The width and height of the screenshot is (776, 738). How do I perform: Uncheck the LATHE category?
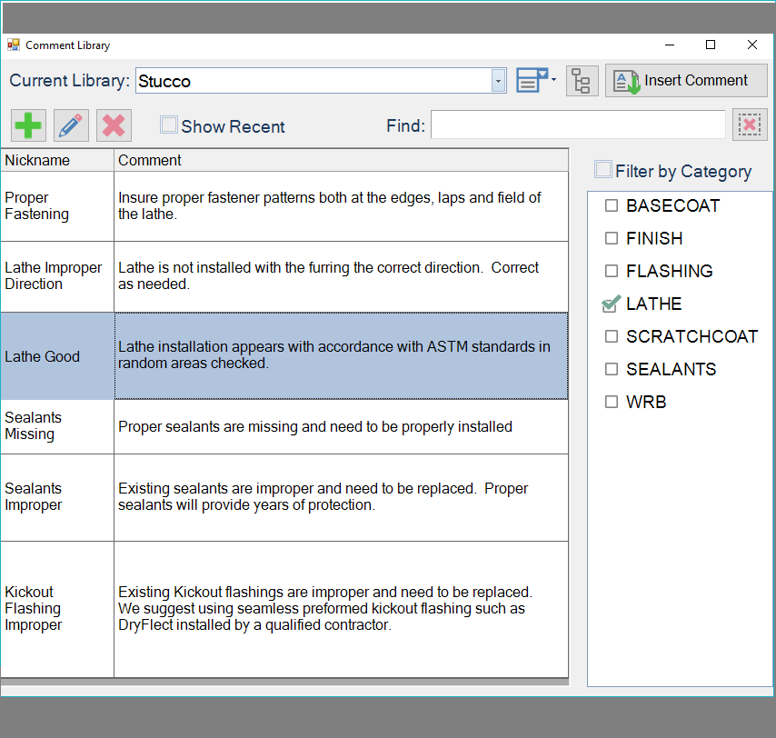coord(612,304)
